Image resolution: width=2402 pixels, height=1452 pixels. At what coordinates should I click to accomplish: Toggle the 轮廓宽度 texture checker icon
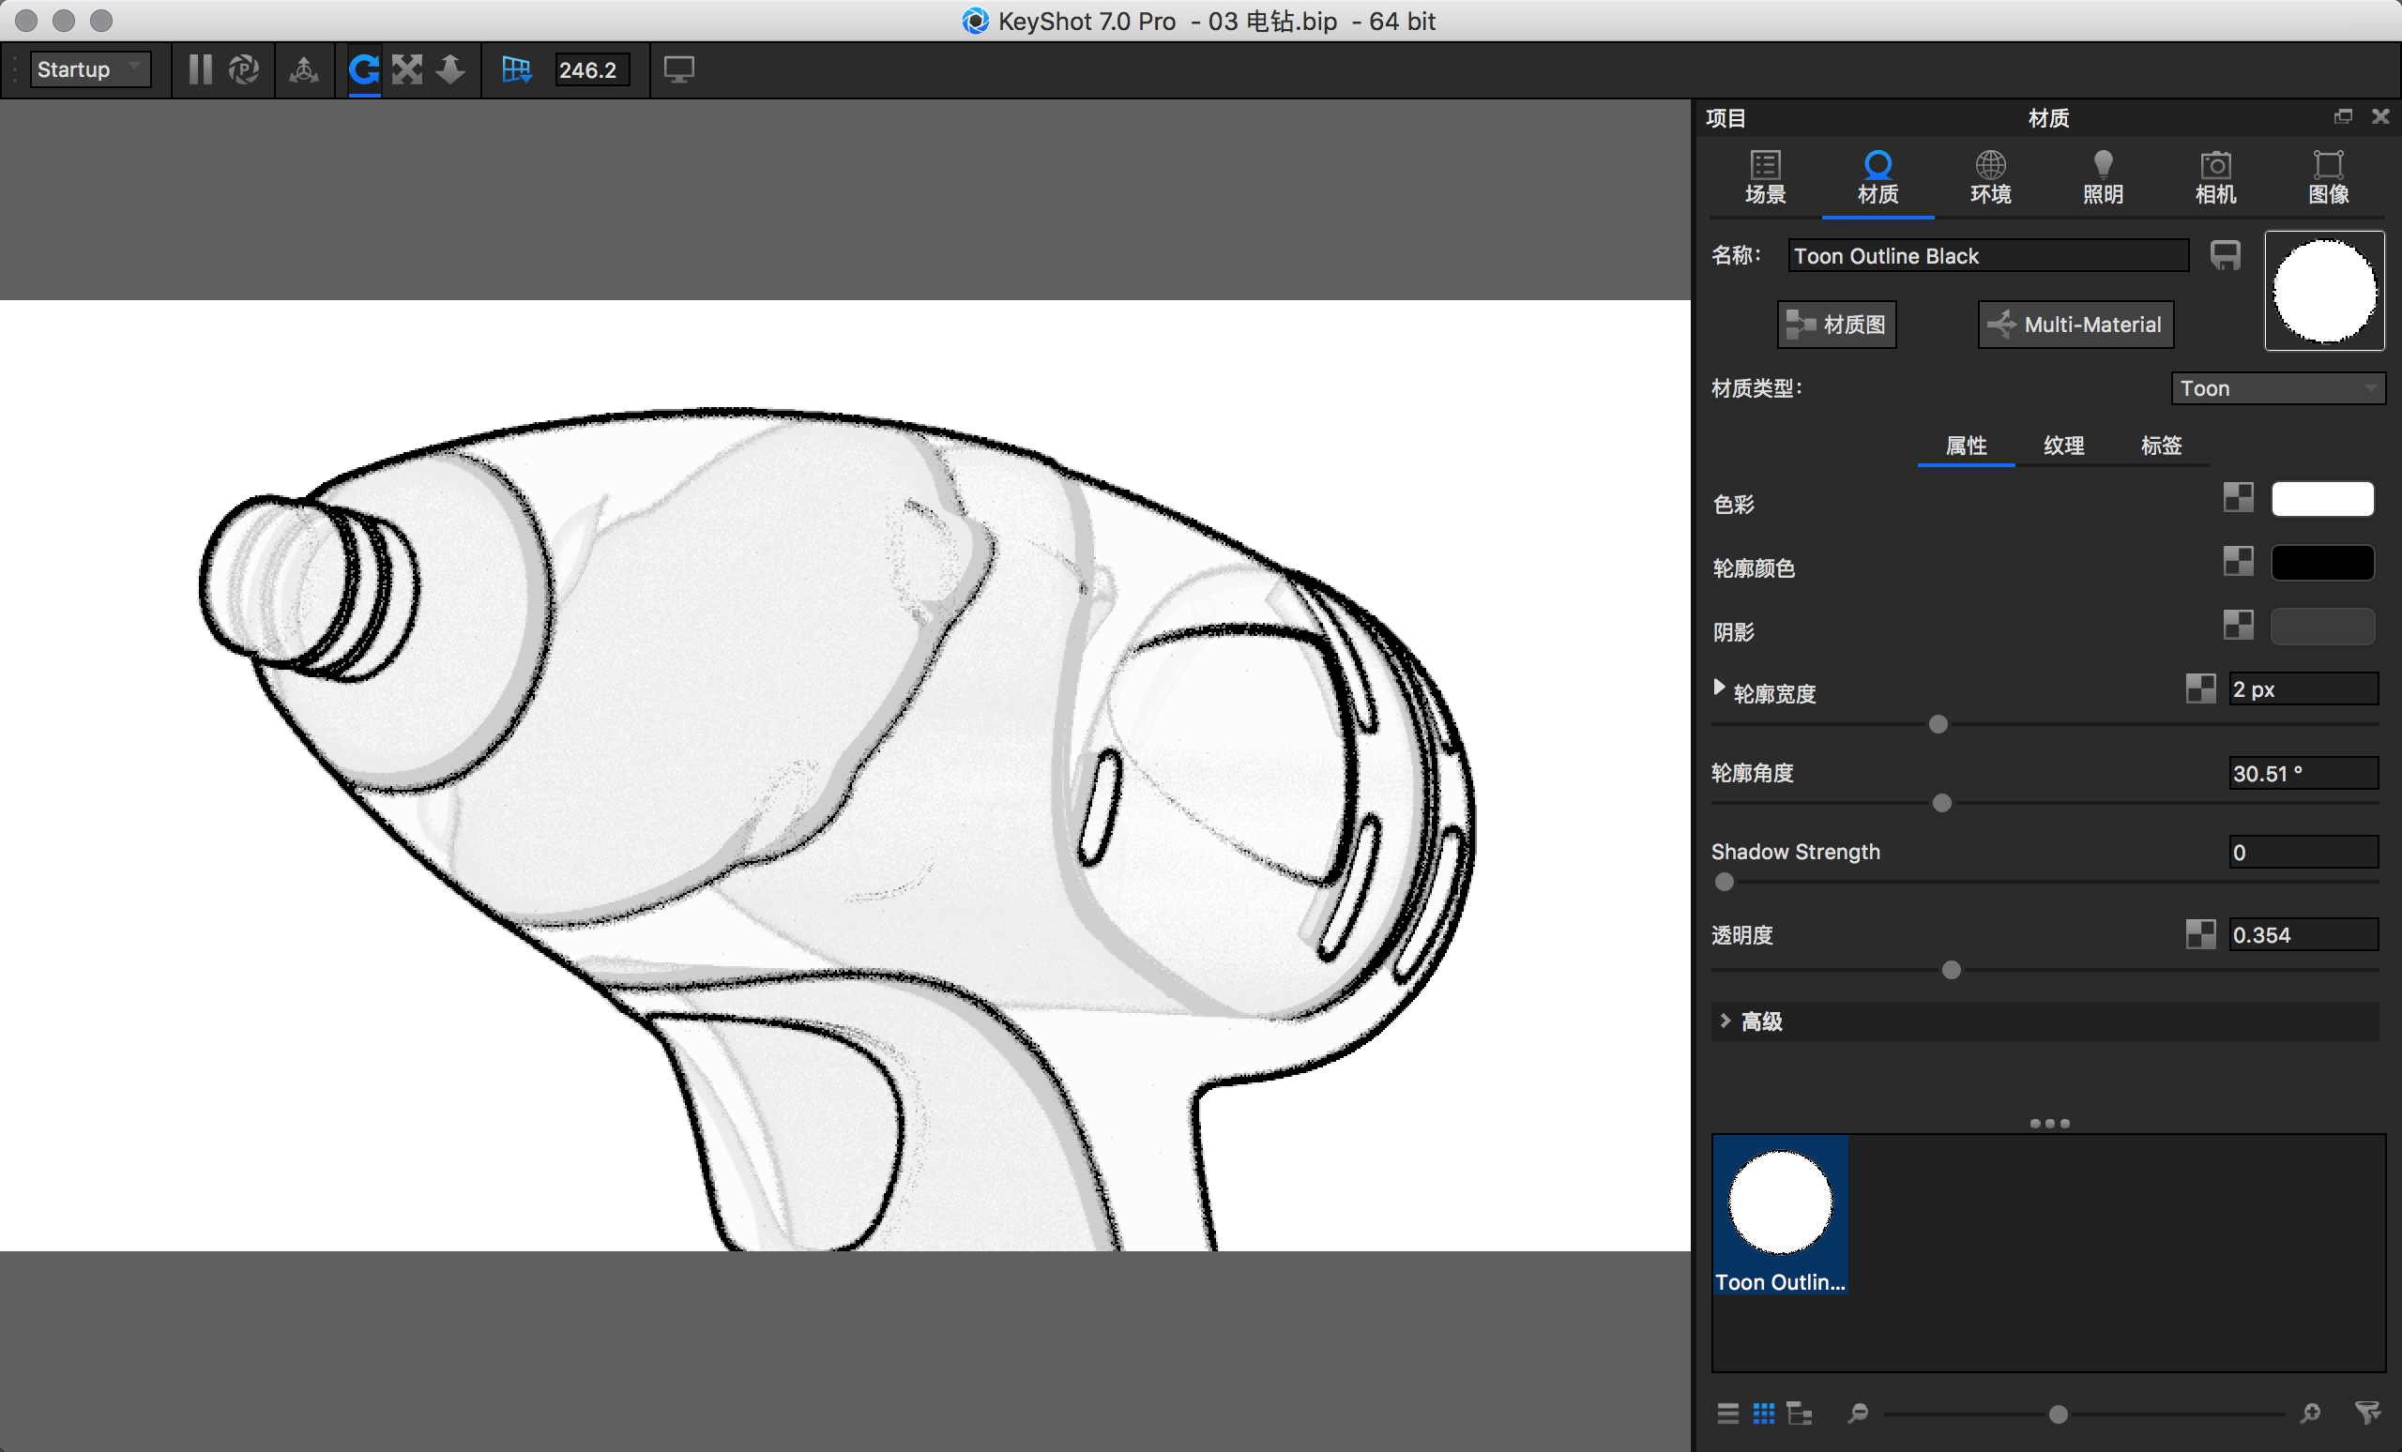2200,689
